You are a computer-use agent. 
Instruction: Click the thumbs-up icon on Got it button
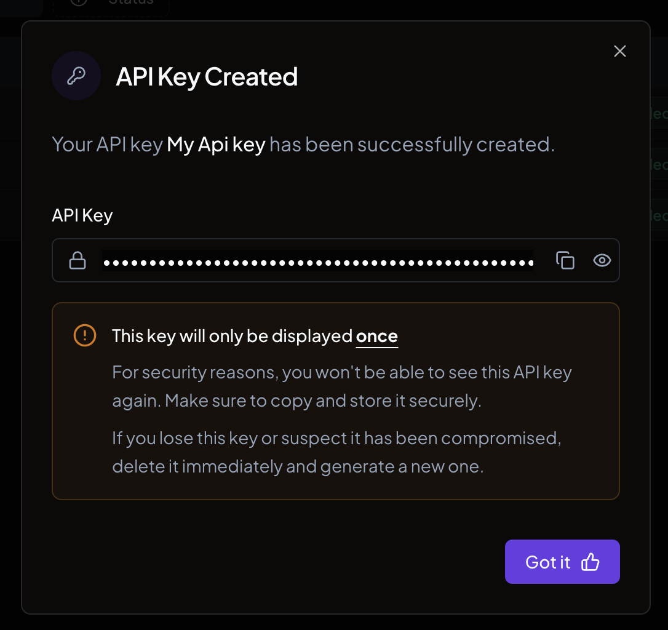[590, 561]
